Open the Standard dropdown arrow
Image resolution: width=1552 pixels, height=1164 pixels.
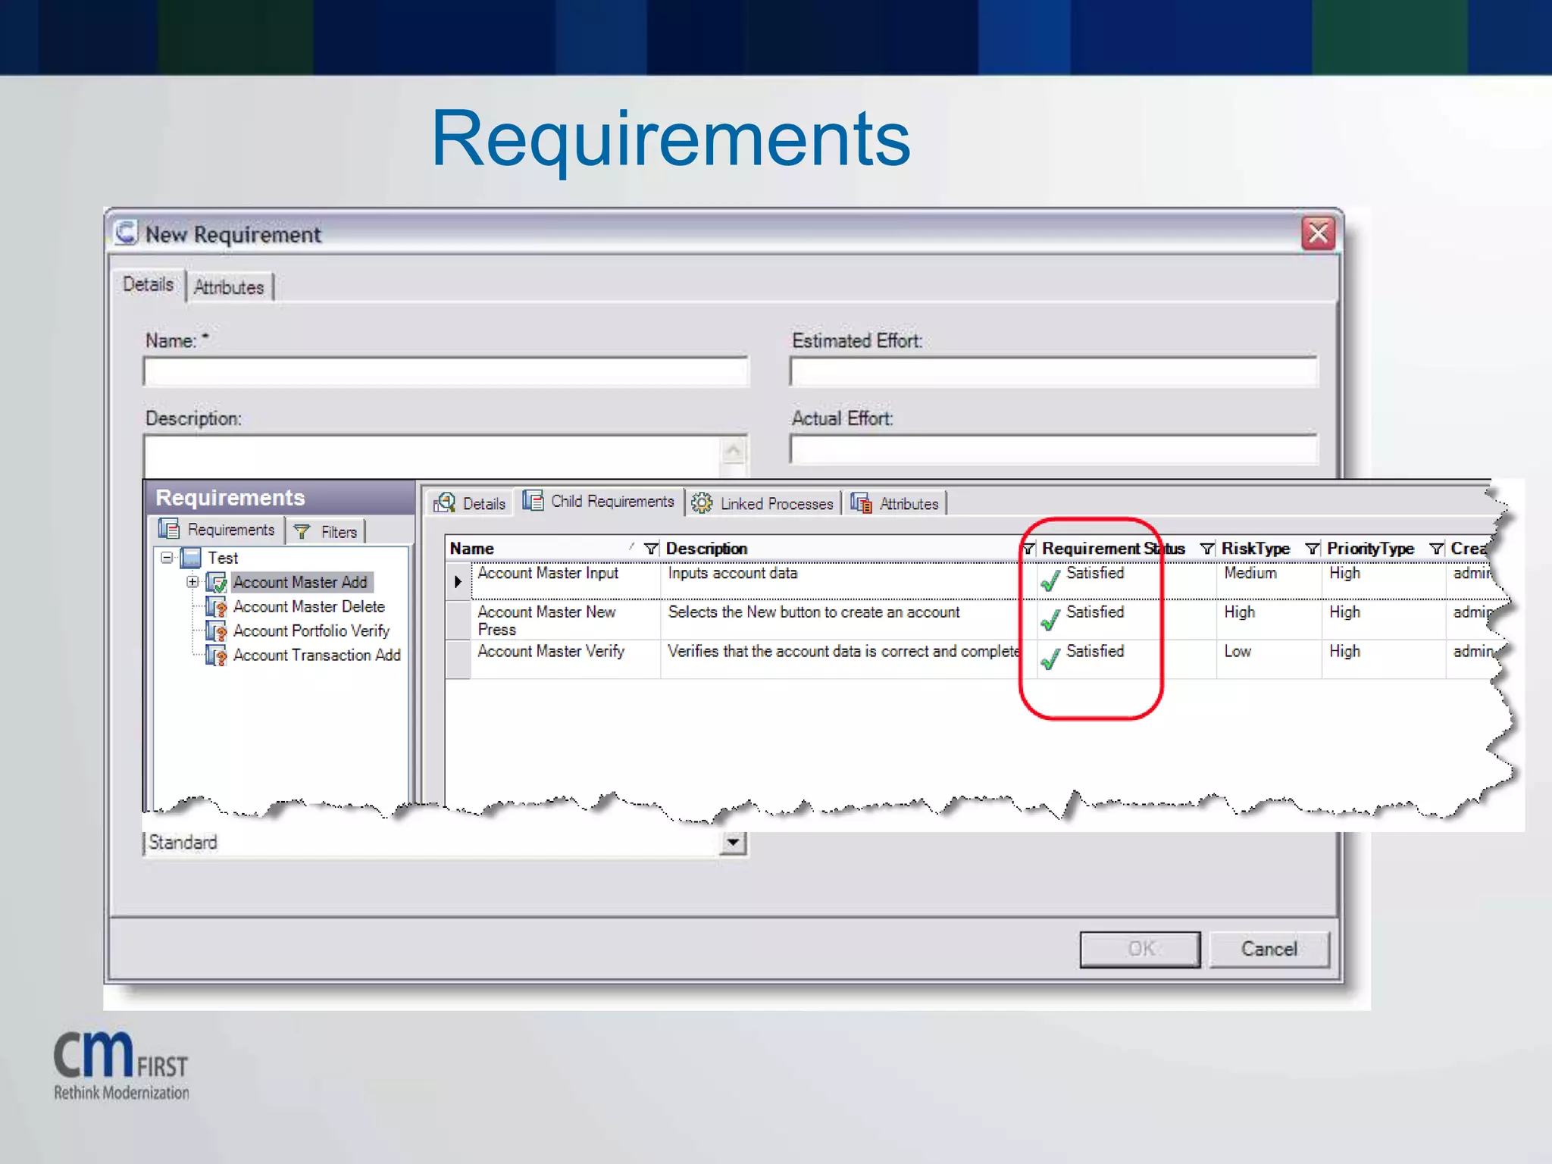pos(733,842)
